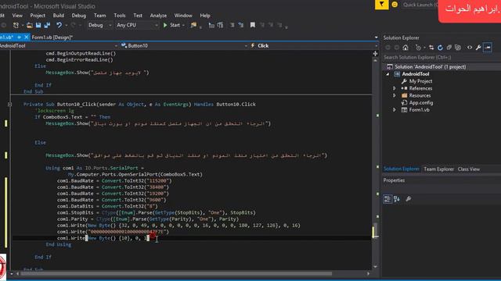This screenshot has height=281, width=501.
Task: Open the Window menu
Action: pyautogui.click(x=183, y=16)
